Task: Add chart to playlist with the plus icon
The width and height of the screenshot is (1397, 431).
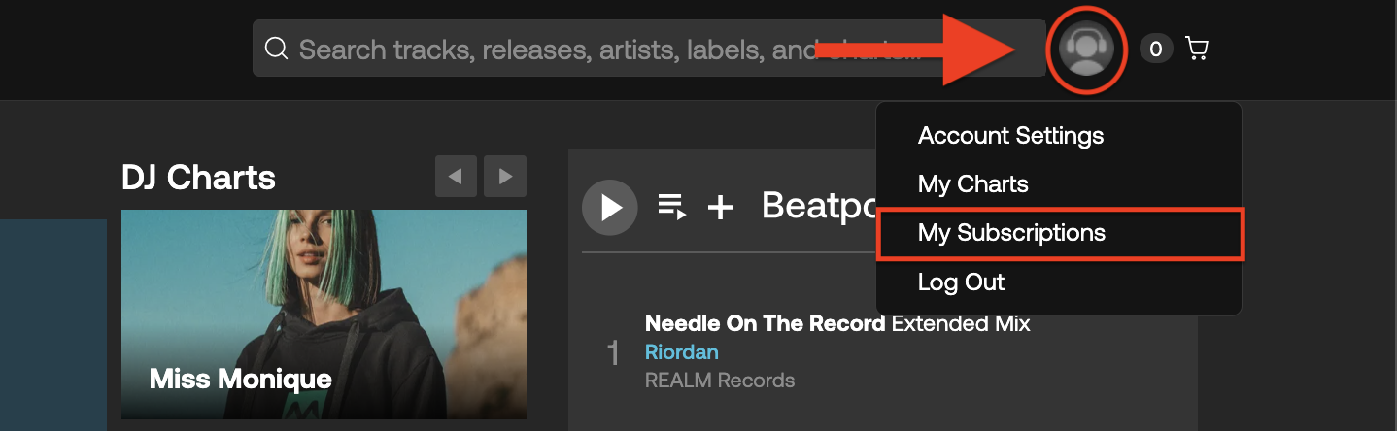Action: tap(720, 207)
